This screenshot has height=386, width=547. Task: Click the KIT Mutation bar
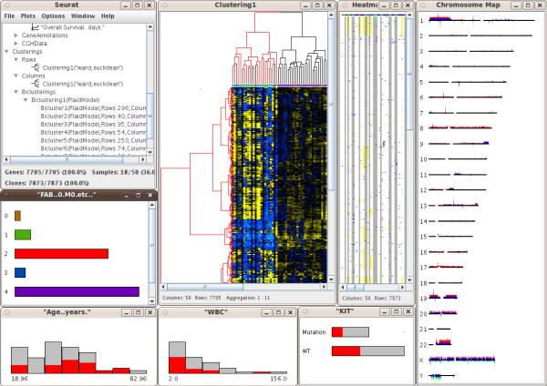(x=350, y=332)
